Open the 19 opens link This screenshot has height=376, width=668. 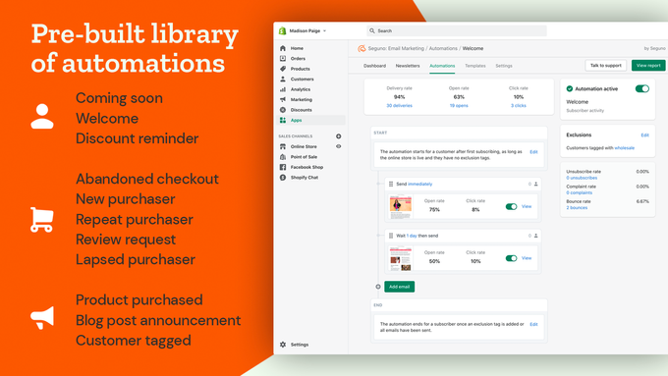[x=459, y=106]
